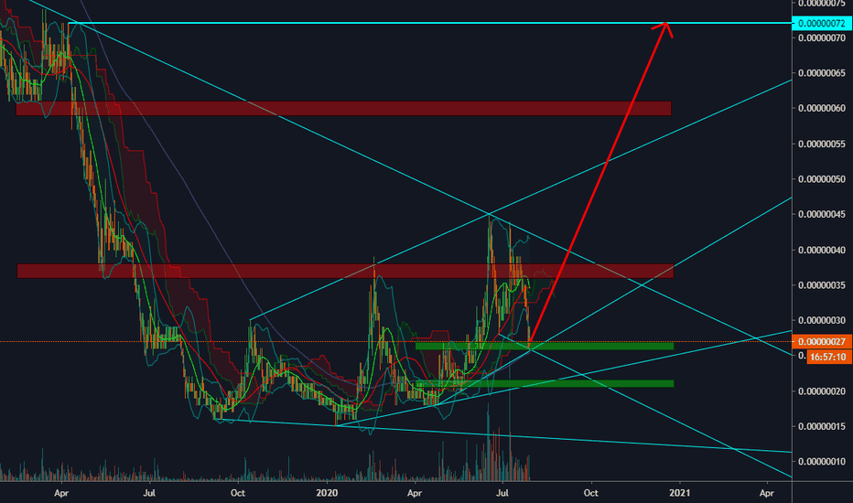
Task: Click the cyan 0.00000072 price label
Action: click(x=822, y=24)
